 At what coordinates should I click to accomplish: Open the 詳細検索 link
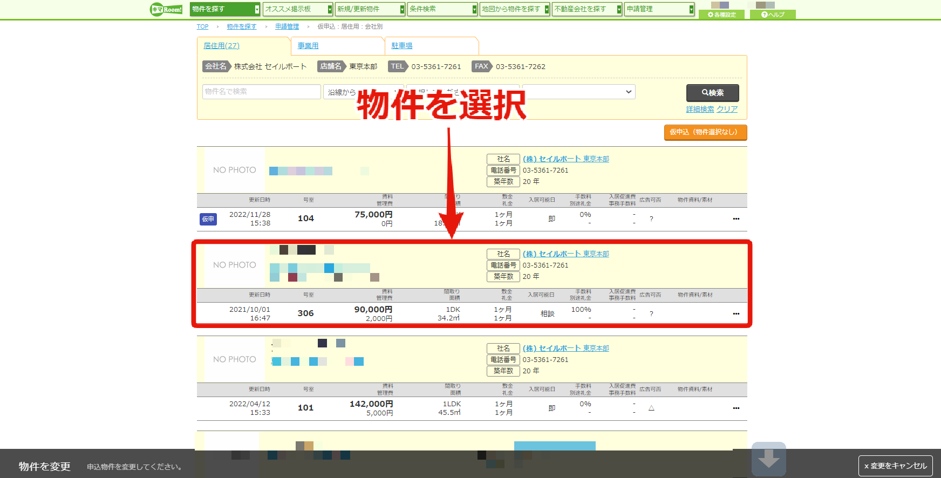click(x=700, y=109)
